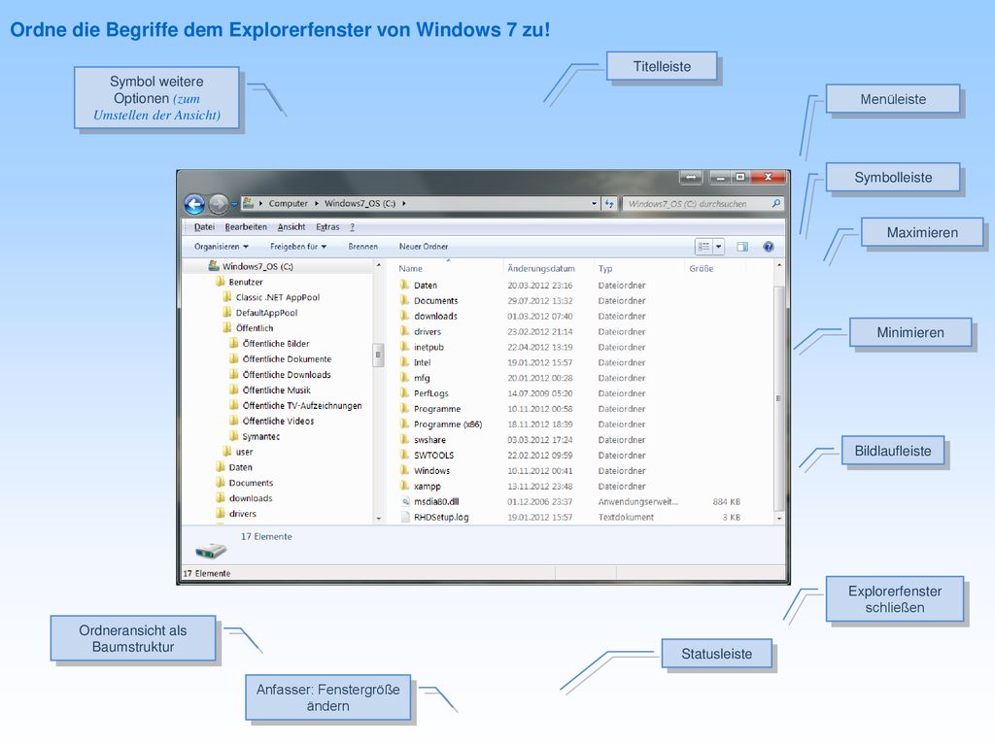Toggle the preview pane icon
This screenshot has height=746, width=995.
click(x=741, y=247)
